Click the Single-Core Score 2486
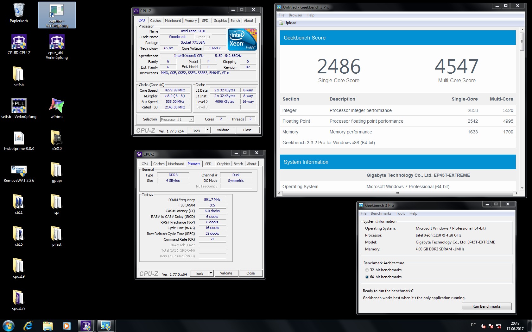Image resolution: width=532 pixels, height=332 pixels. tap(339, 66)
